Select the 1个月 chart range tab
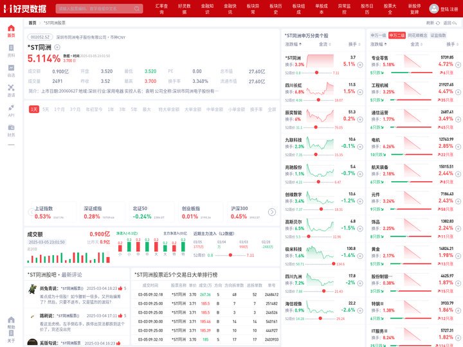463x347 pixels. (59, 109)
